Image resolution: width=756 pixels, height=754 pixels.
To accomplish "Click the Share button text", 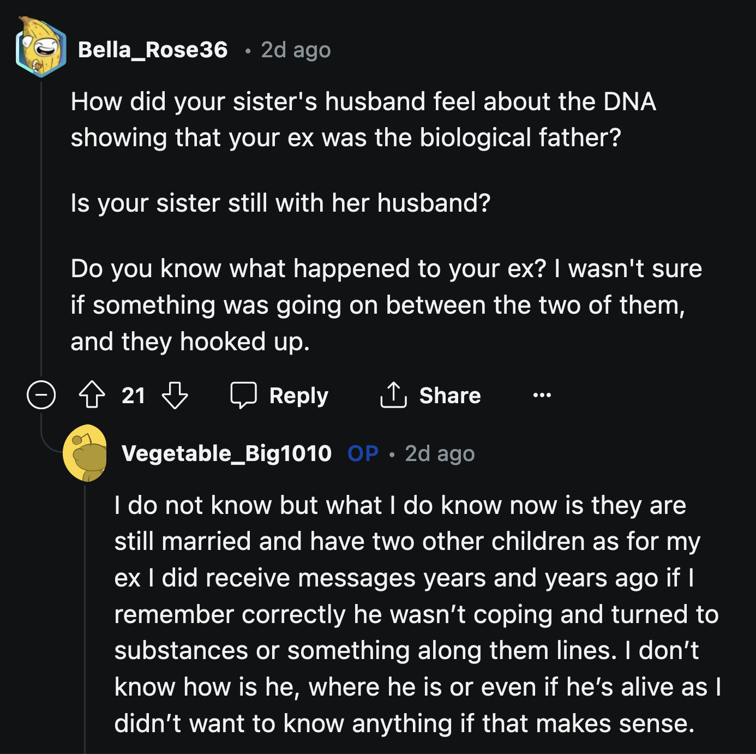I will (x=449, y=395).
